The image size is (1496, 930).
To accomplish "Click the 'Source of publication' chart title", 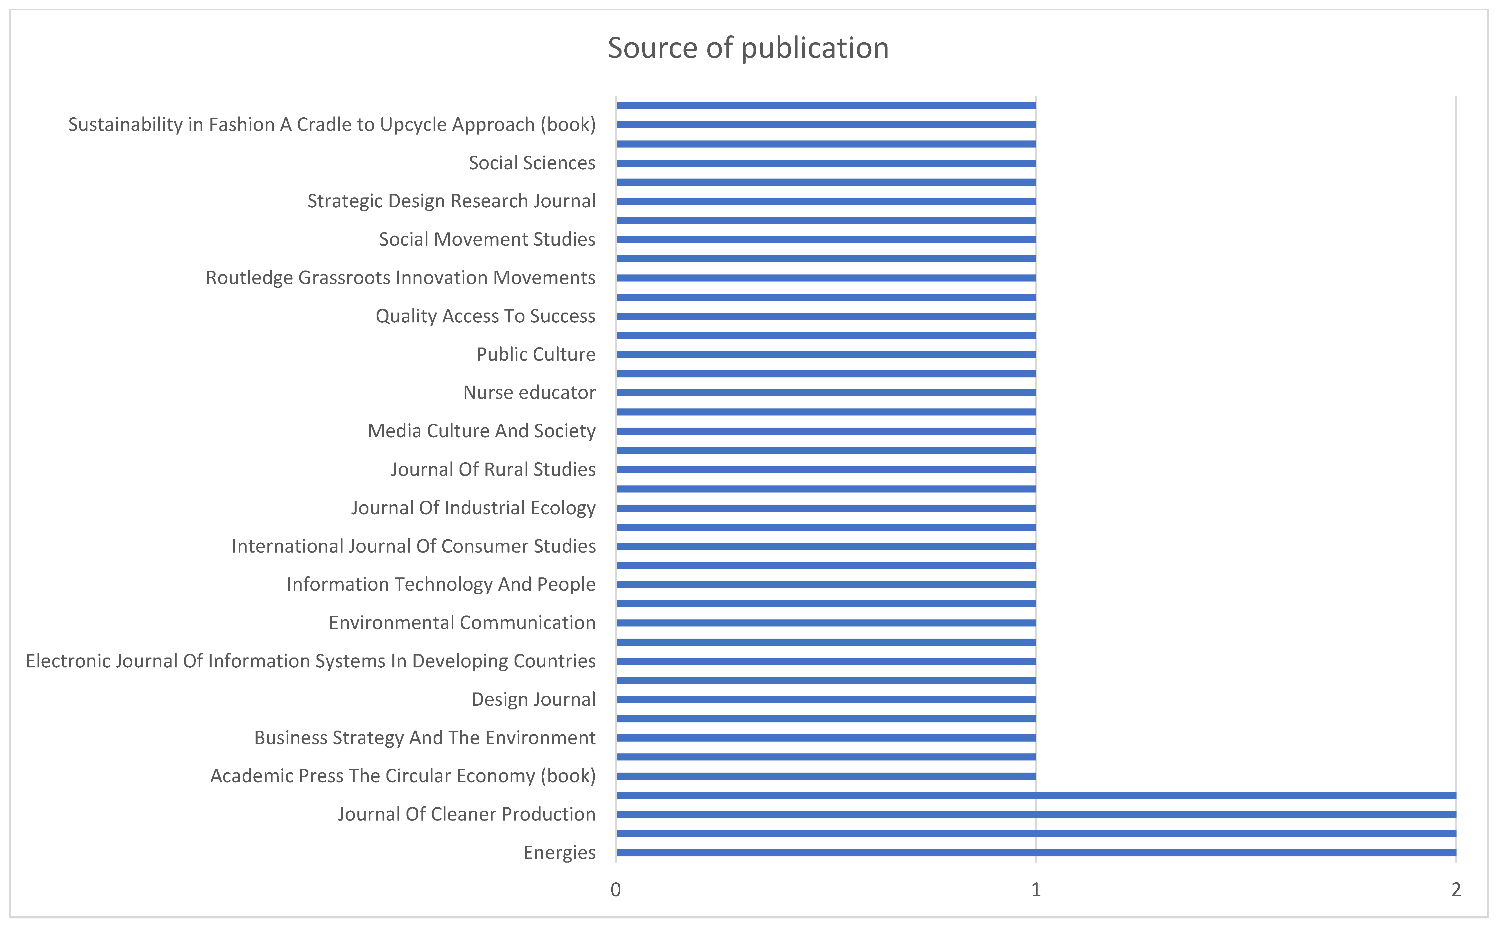I will (748, 48).
